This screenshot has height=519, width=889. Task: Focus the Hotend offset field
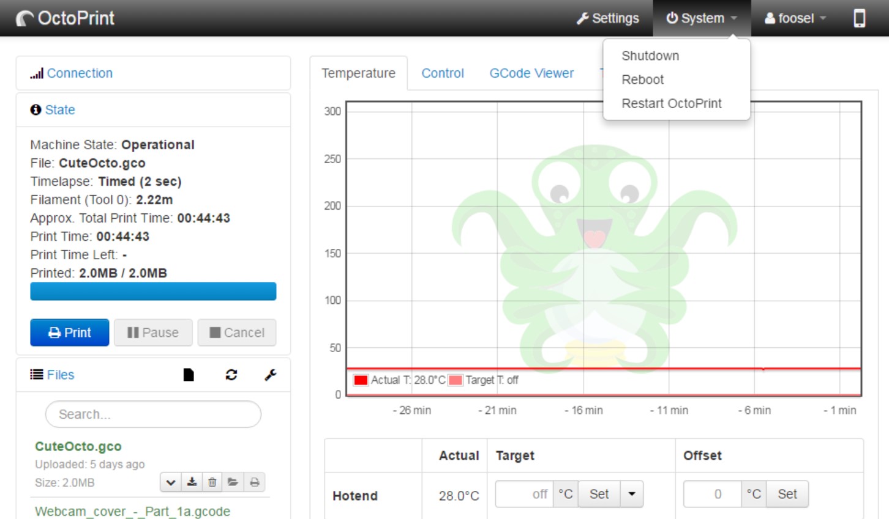click(x=713, y=494)
